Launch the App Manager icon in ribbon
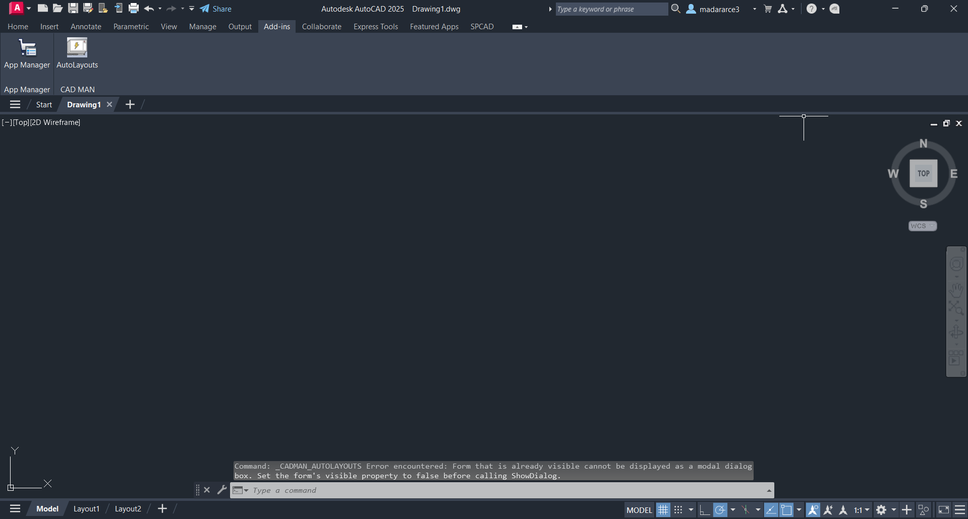The width and height of the screenshot is (968, 519). click(27, 47)
